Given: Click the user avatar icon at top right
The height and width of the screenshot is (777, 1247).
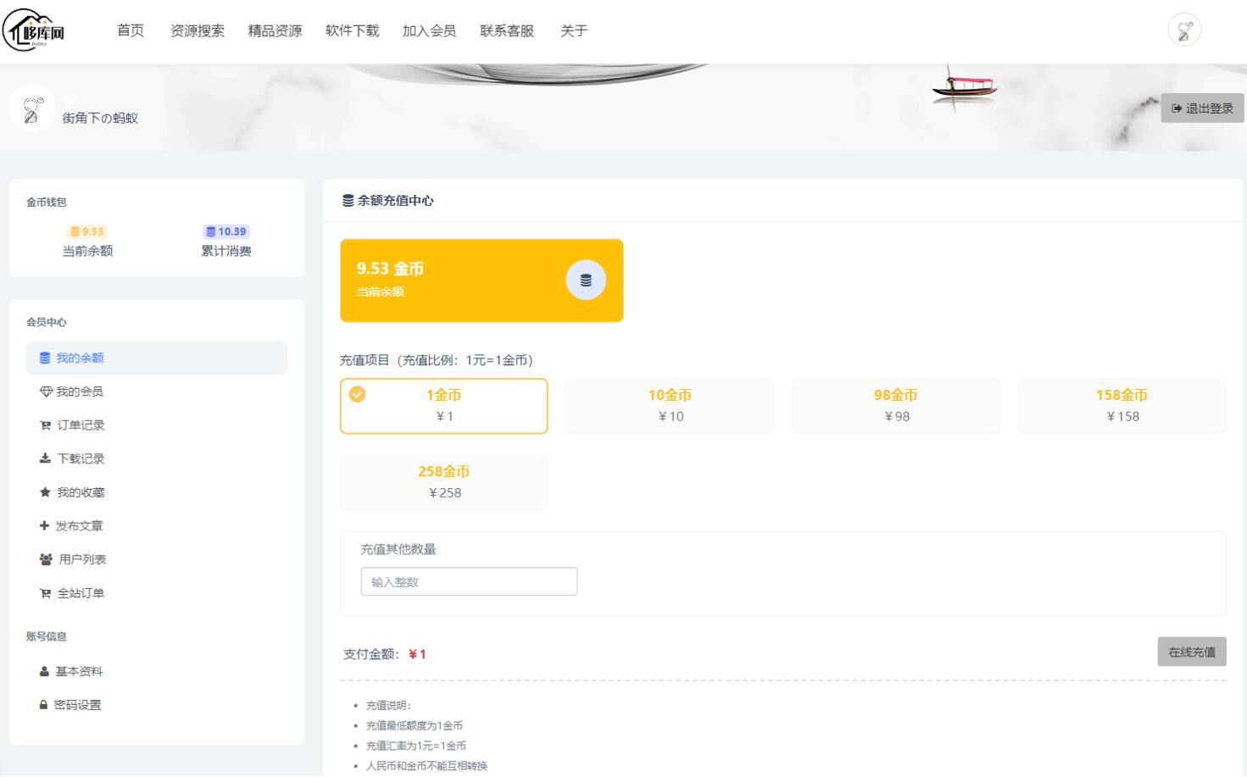Looking at the screenshot, I should click(1184, 30).
